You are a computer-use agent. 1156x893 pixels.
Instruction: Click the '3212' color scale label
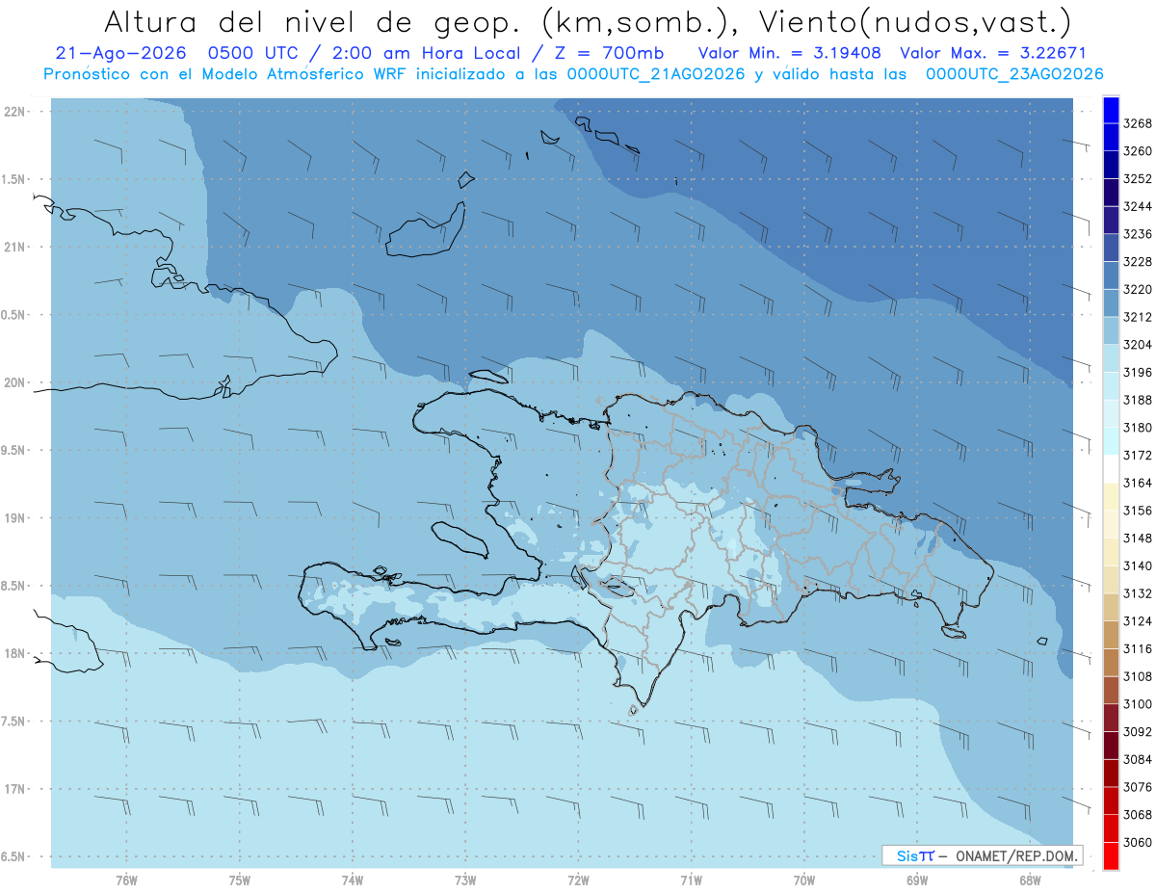(1138, 317)
